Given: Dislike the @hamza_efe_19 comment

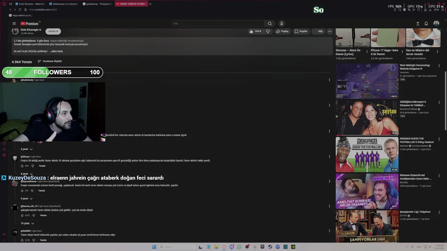Looking at the screenshot, I should pyautogui.click(x=34, y=215).
